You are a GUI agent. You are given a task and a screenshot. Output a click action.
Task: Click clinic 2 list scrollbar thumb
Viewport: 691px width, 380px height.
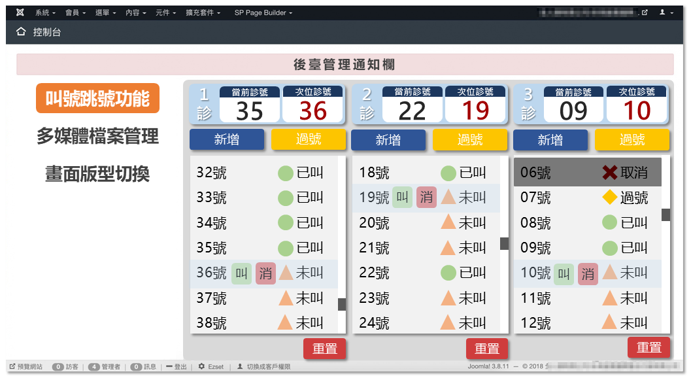point(505,243)
